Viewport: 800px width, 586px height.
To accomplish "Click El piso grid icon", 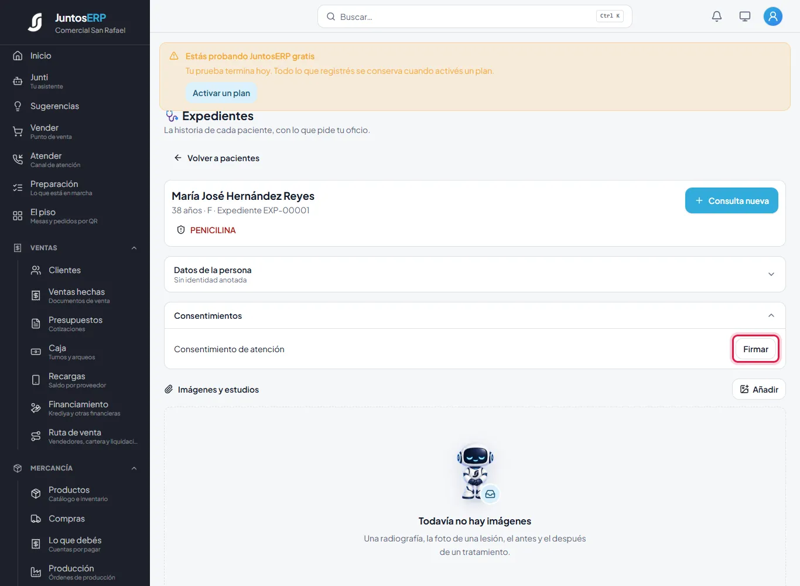I will tap(18, 216).
